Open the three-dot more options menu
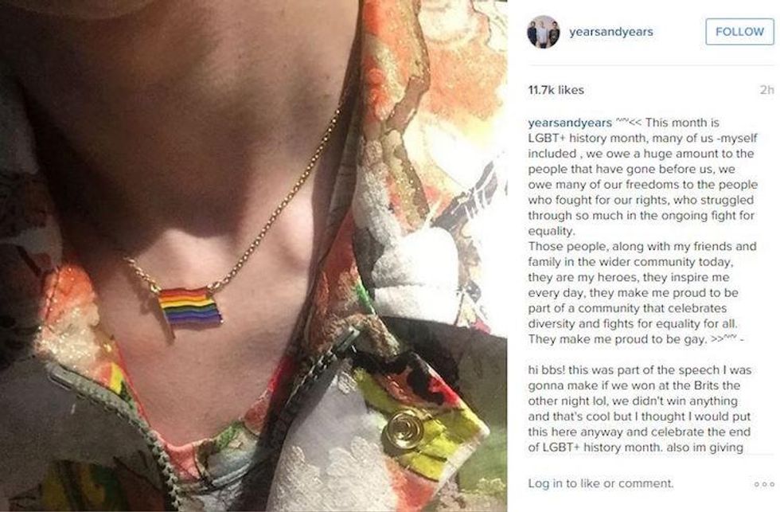780x512 pixels. pyautogui.click(x=764, y=484)
